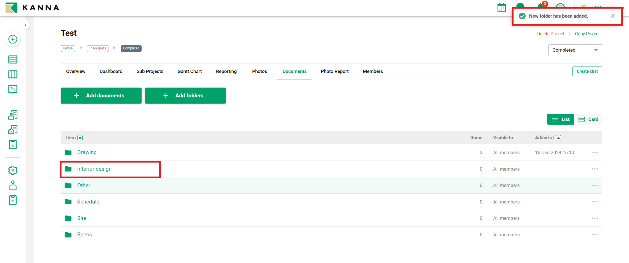Click the circled plus icon in sidebar
Viewport: 629px width, 263px height.
13,39
